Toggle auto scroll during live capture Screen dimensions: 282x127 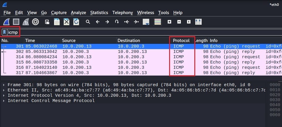[146, 22]
